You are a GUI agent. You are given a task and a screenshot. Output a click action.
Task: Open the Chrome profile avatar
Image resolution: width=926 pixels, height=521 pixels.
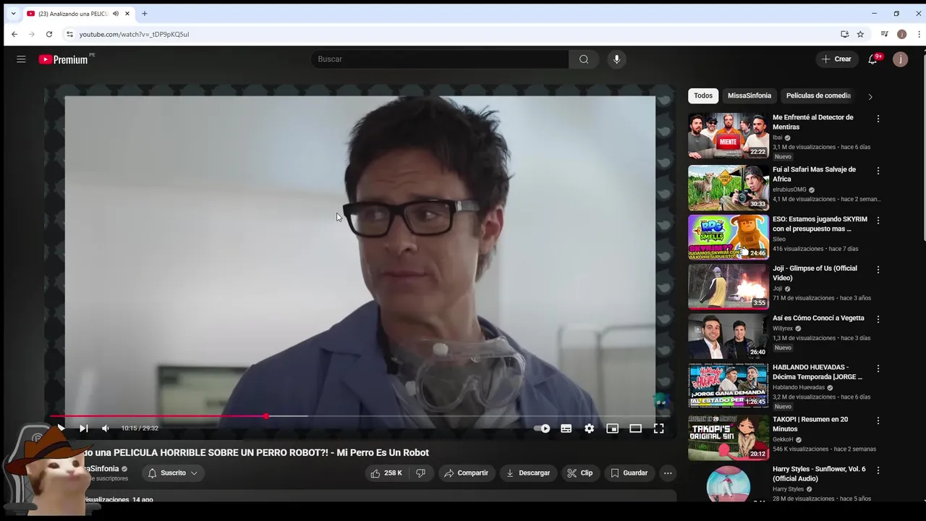click(901, 34)
